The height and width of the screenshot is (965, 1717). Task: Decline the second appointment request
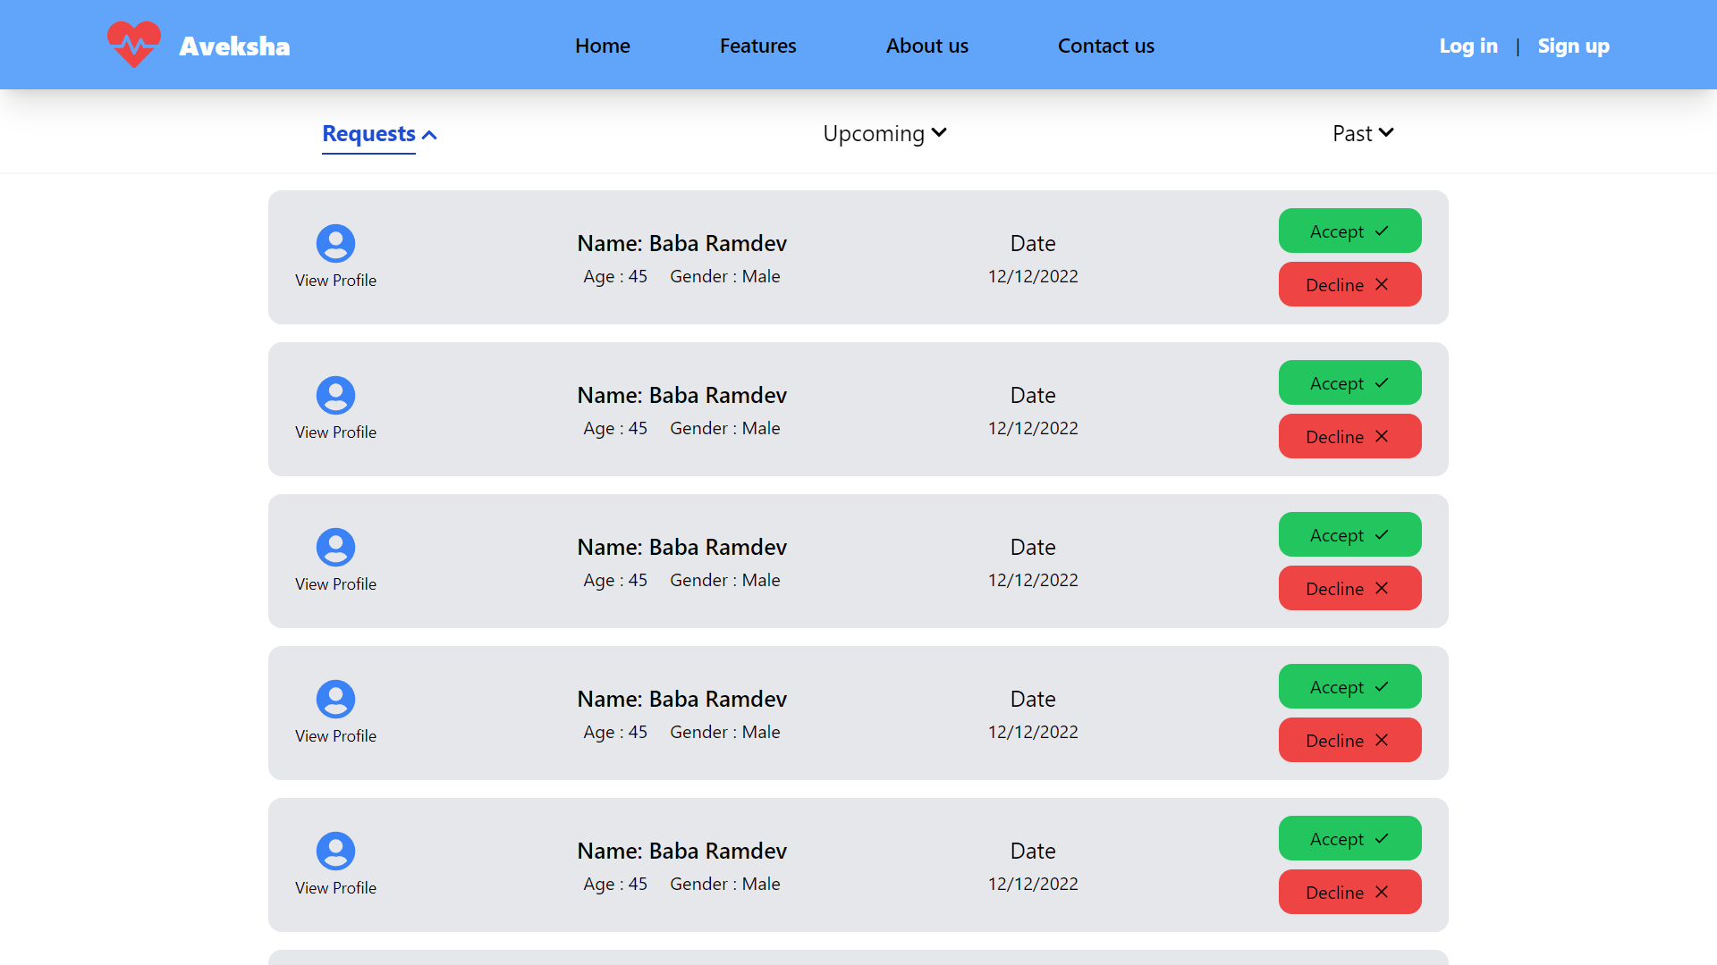(1349, 436)
